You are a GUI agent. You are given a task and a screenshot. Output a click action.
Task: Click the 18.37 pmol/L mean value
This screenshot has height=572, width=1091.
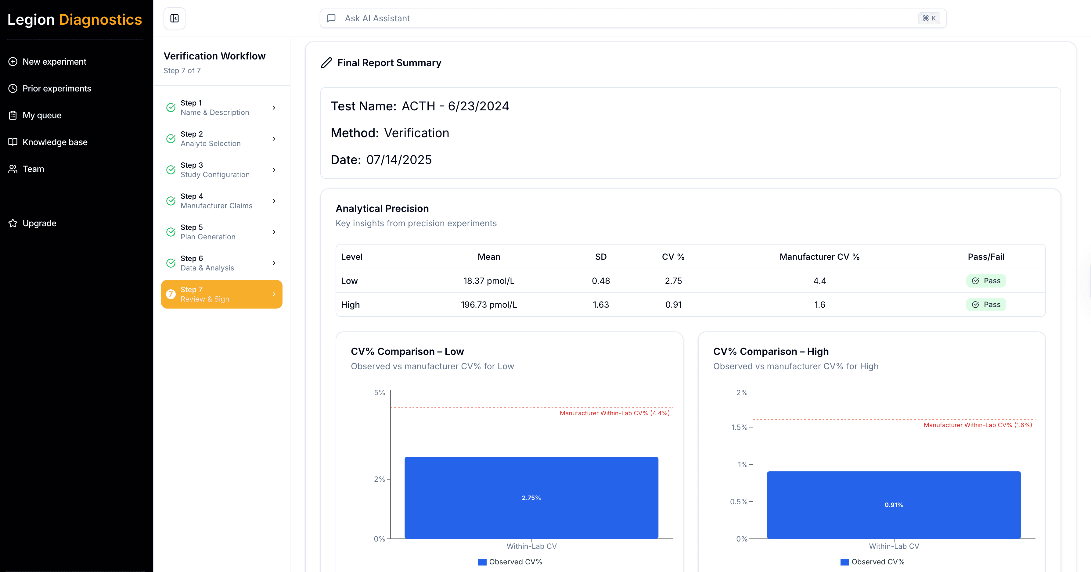pyautogui.click(x=489, y=281)
